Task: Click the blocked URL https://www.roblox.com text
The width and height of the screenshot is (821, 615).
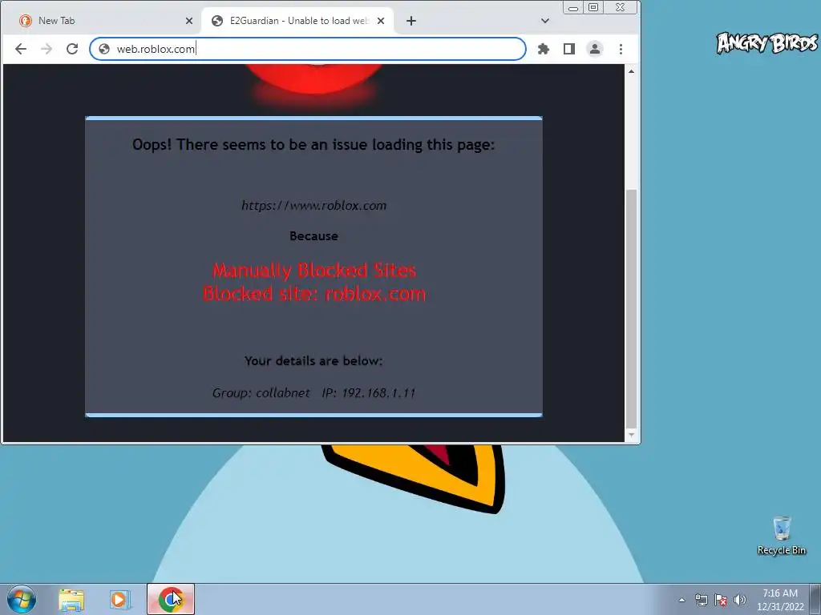Action: pyautogui.click(x=313, y=206)
